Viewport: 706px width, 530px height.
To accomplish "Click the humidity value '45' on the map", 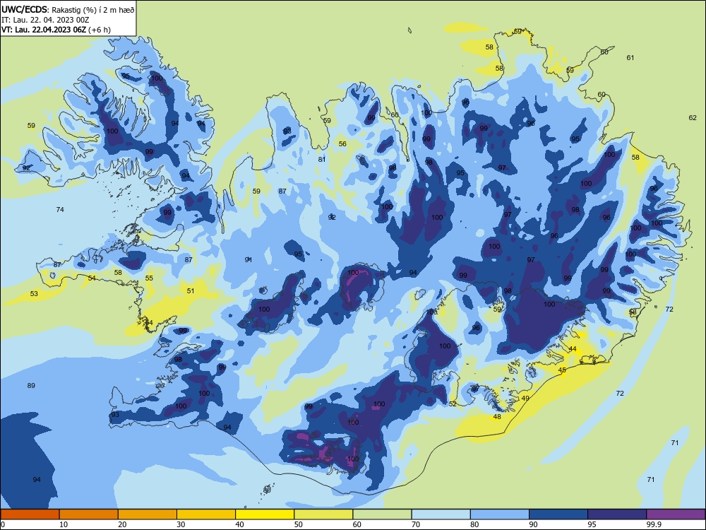I will [x=562, y=370].
